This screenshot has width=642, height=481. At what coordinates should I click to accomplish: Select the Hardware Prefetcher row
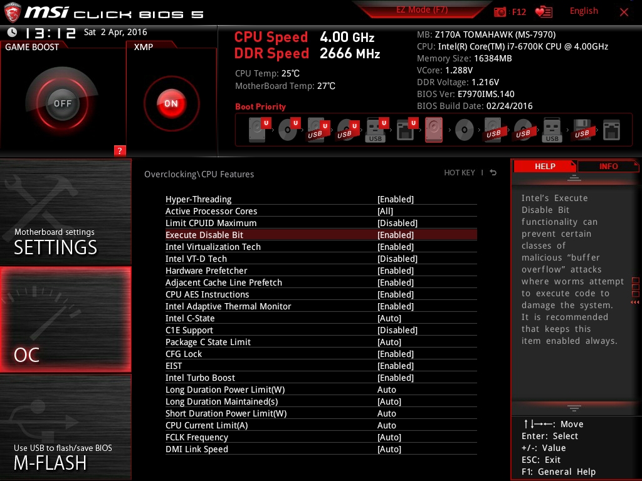[x=321, y=271]
